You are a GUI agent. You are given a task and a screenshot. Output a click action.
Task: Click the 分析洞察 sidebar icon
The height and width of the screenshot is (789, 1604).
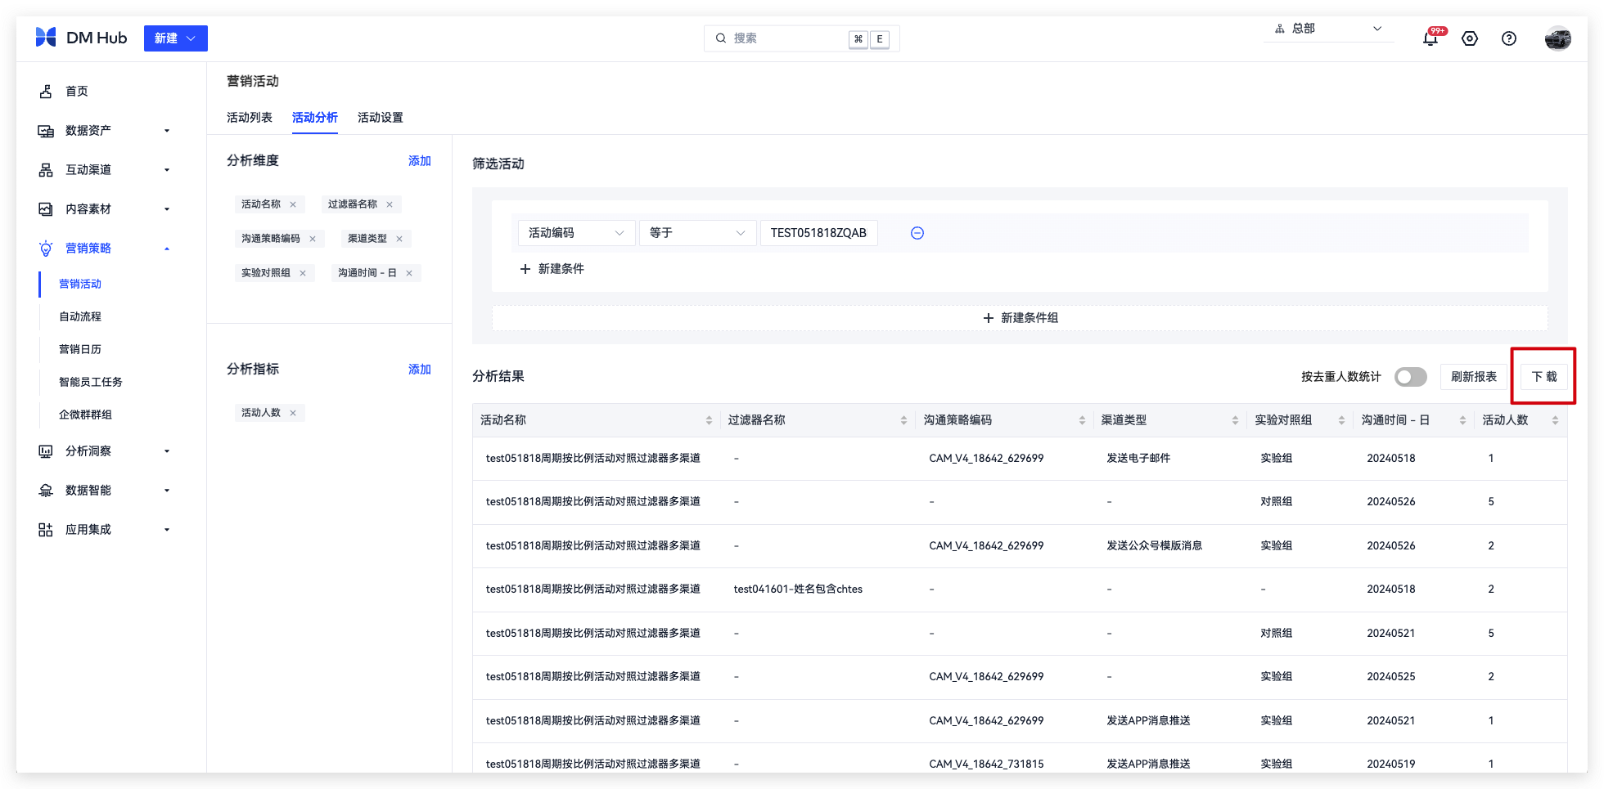tap(46, 451)
